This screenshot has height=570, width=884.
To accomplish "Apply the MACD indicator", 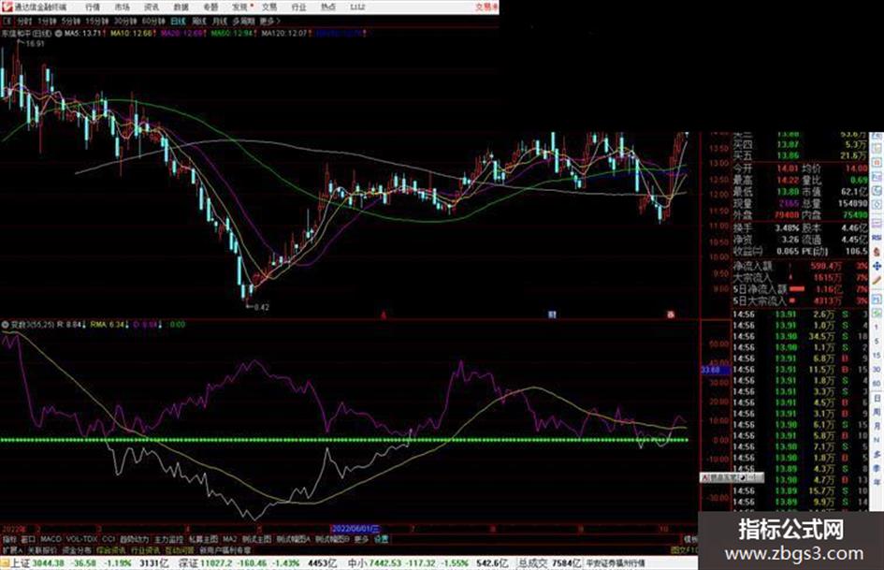I will [x=51, y=539].
